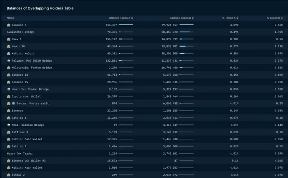
Task: Select the Binance US: Wallet #3 name
Action: pyautogui.click(x=29, y=161)
